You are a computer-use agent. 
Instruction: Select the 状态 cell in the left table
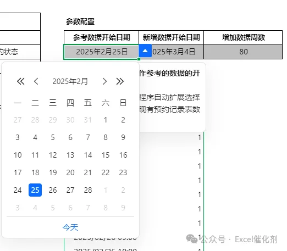20,52
